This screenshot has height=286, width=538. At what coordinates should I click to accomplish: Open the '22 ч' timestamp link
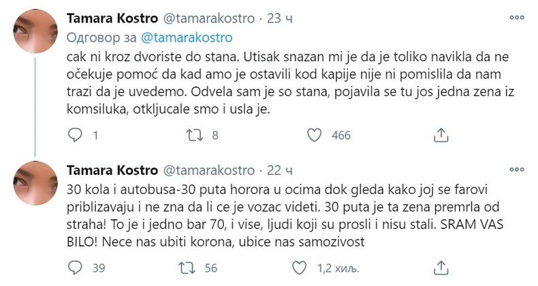pyautogui.click(x=275, y=170)
